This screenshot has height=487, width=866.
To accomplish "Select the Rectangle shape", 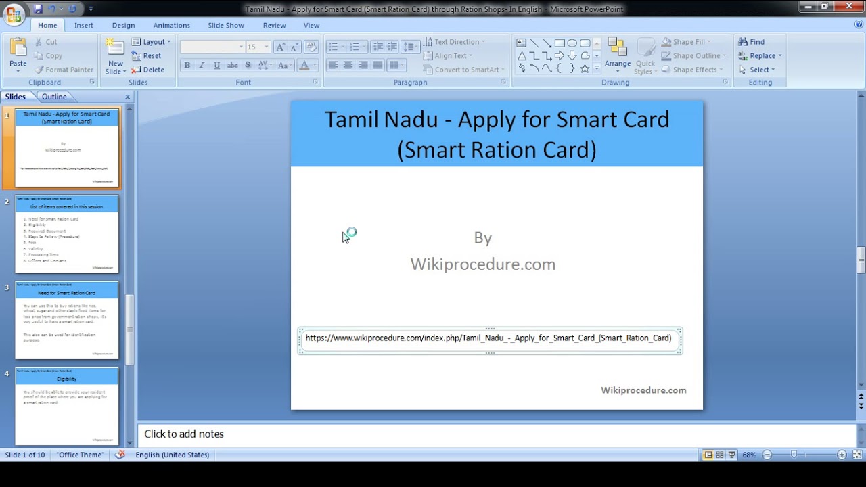I will coord(560,43).
